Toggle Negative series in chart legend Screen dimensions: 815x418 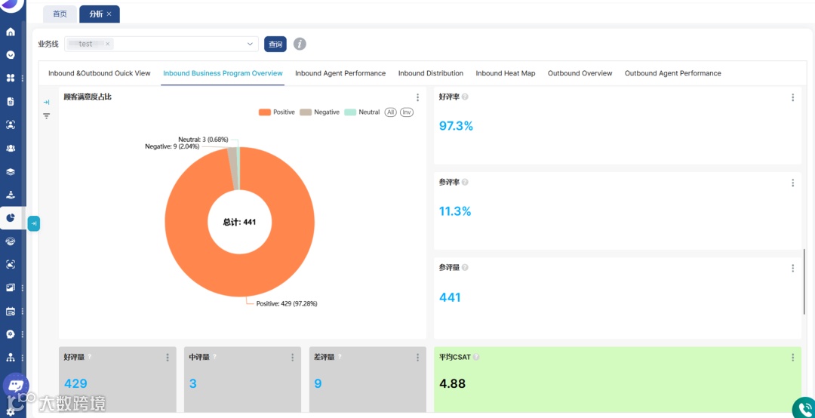coord(320,112)
